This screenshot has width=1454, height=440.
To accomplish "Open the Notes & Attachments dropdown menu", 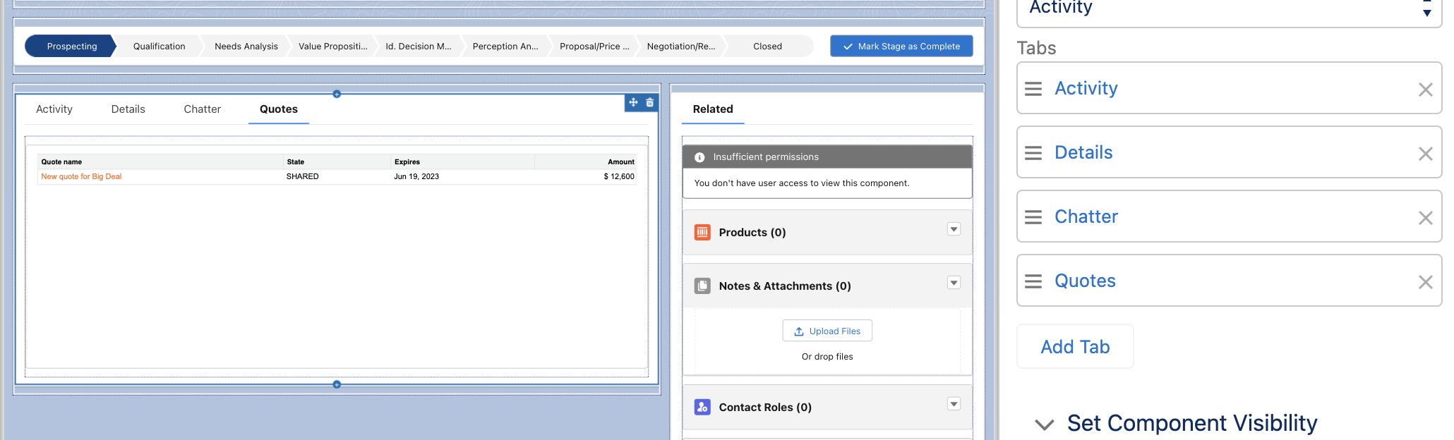I will coord(954,283).
